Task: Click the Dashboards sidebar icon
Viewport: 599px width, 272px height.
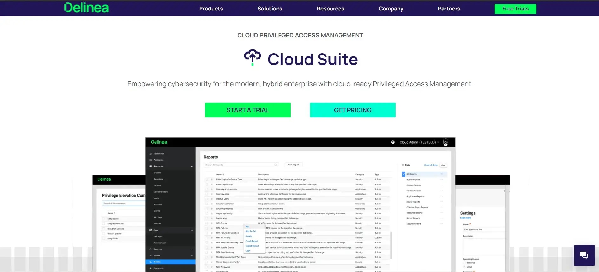Action: [x=151, y=154]
